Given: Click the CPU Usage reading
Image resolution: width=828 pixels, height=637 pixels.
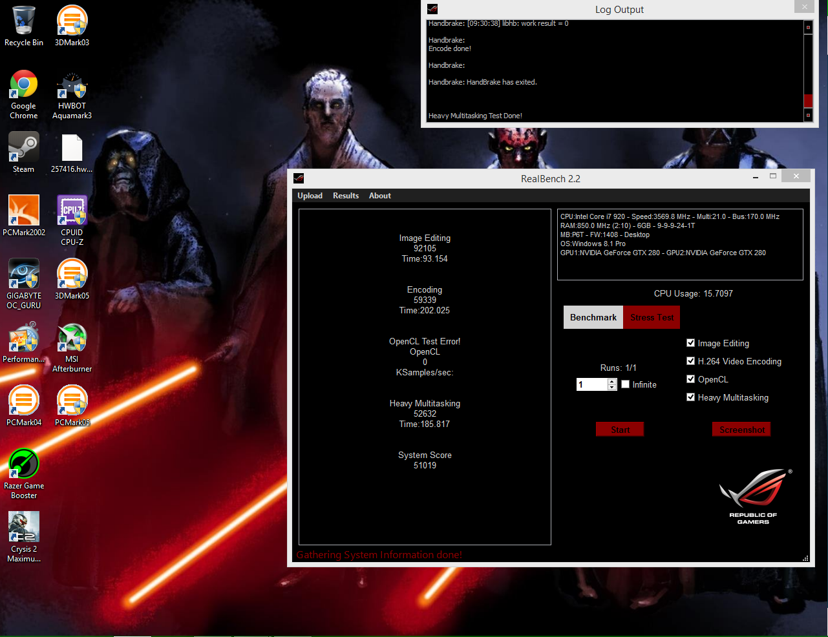Looking at the screenshot, I should point(693,293).
